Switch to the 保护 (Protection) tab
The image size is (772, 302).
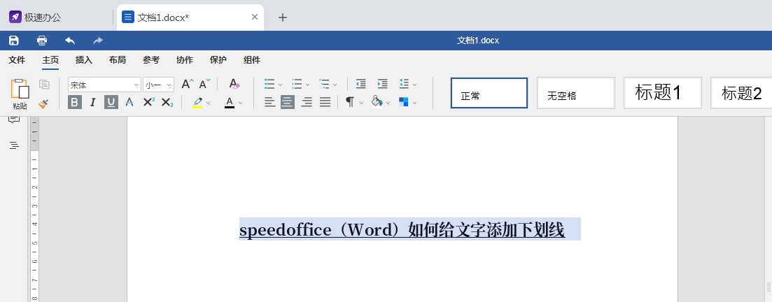click(218, 60)
